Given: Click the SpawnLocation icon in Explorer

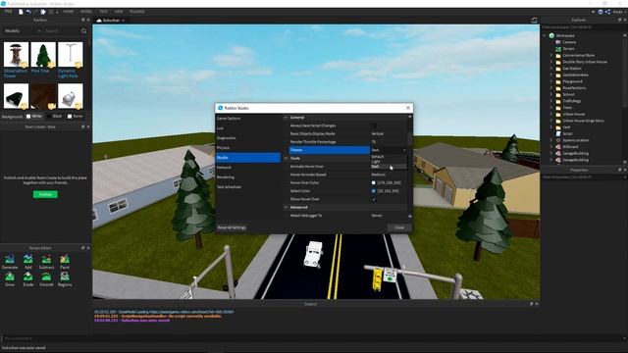Looking at the screenshot, I should pyautogui.click(x=558, y=140).
